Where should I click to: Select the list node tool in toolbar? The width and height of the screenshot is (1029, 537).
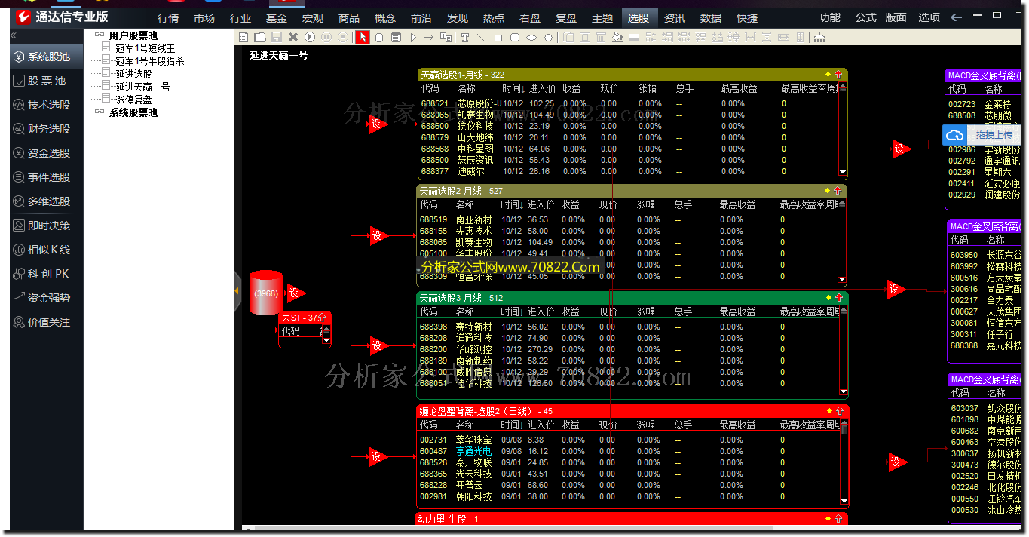coord(396,37)
